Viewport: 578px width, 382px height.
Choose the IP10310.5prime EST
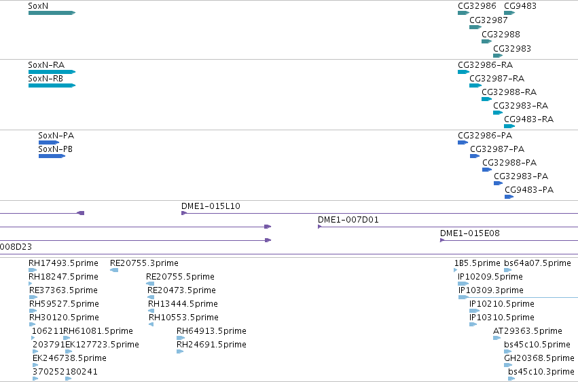473,325
